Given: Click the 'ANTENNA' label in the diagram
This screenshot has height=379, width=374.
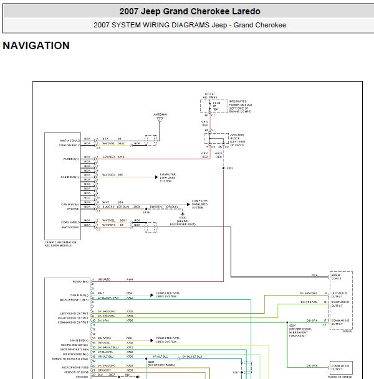Looking at the screenshot, I should coord(160,115).
